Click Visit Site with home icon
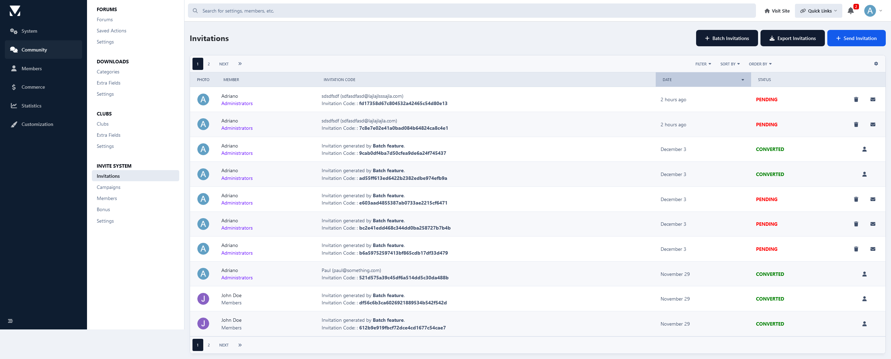The image size is (891, 359). 776,10
